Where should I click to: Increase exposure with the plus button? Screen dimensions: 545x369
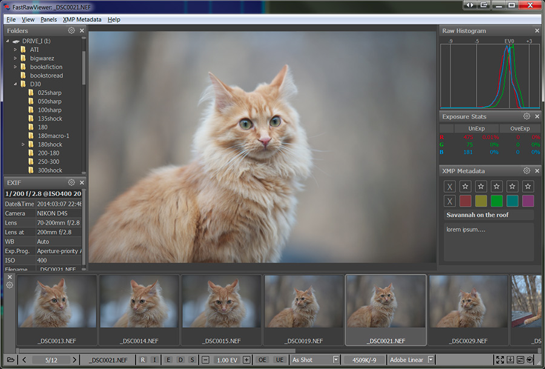point(246,360)
